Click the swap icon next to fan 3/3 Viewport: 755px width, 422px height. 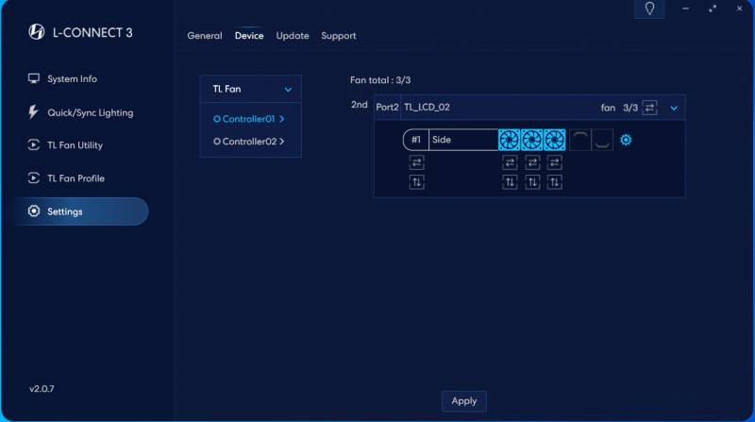649,108
